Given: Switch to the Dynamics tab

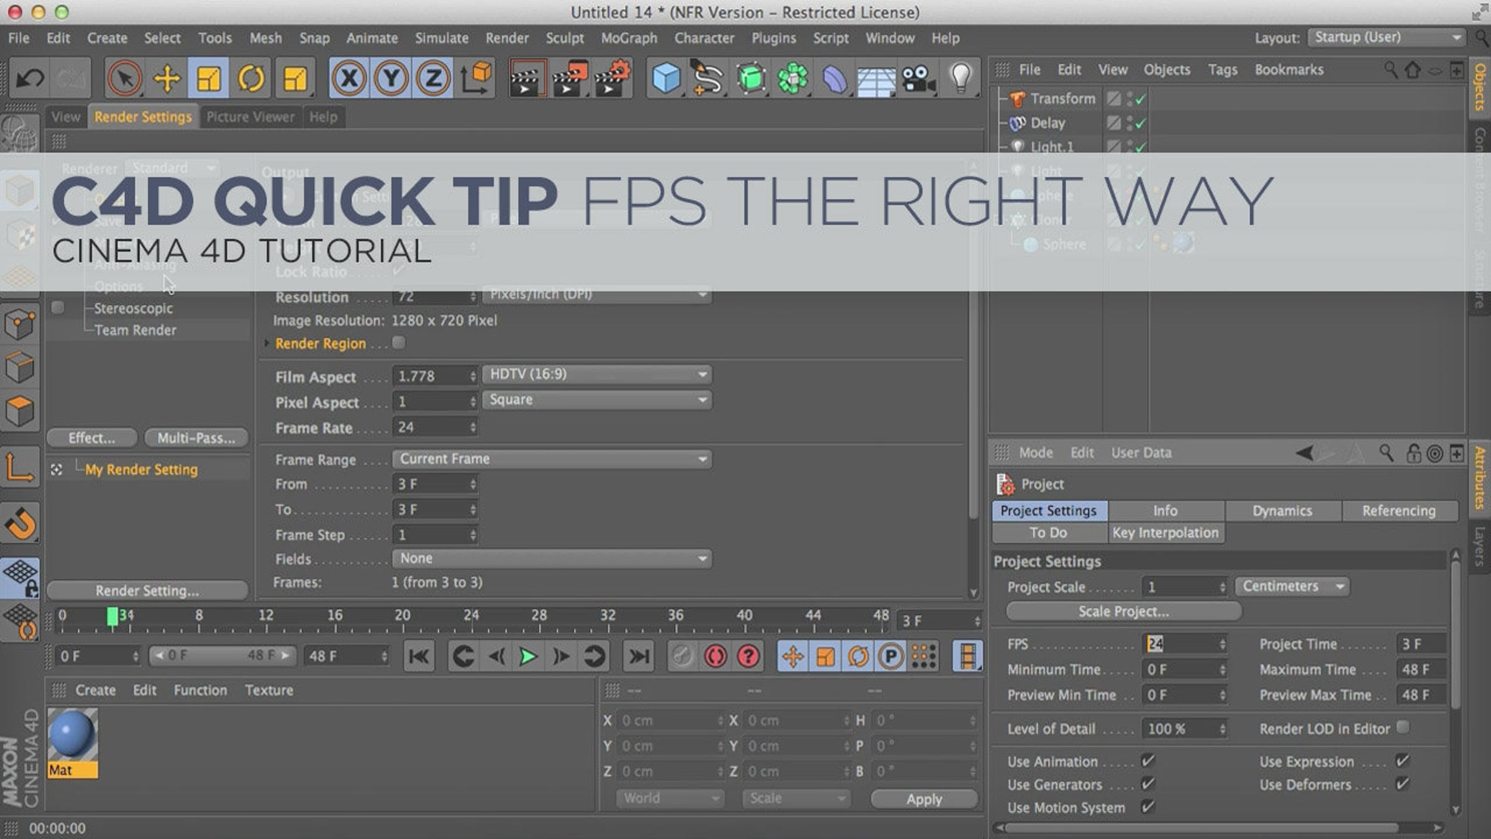Looking at the screenshot, I should 1282,511.
